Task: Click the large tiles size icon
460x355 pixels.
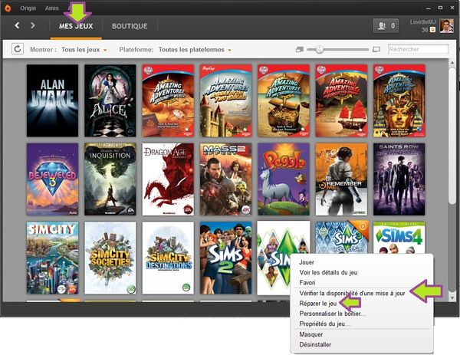Action: (x=376, y=49)
